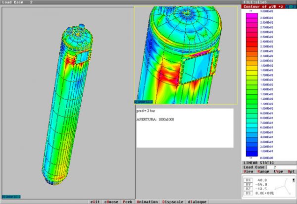Pick the darkest blue bottom legend band

(252, 154)
